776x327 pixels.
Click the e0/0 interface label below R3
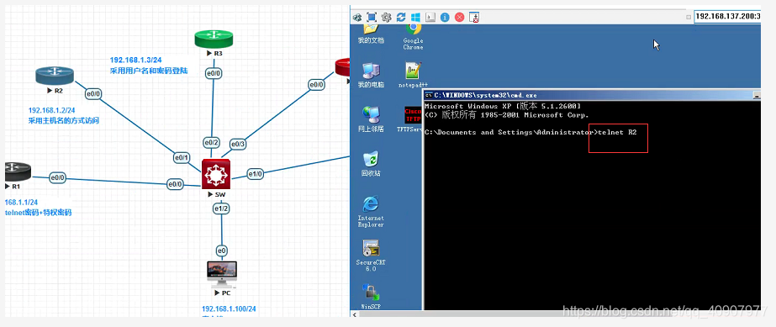coord(214,73)
